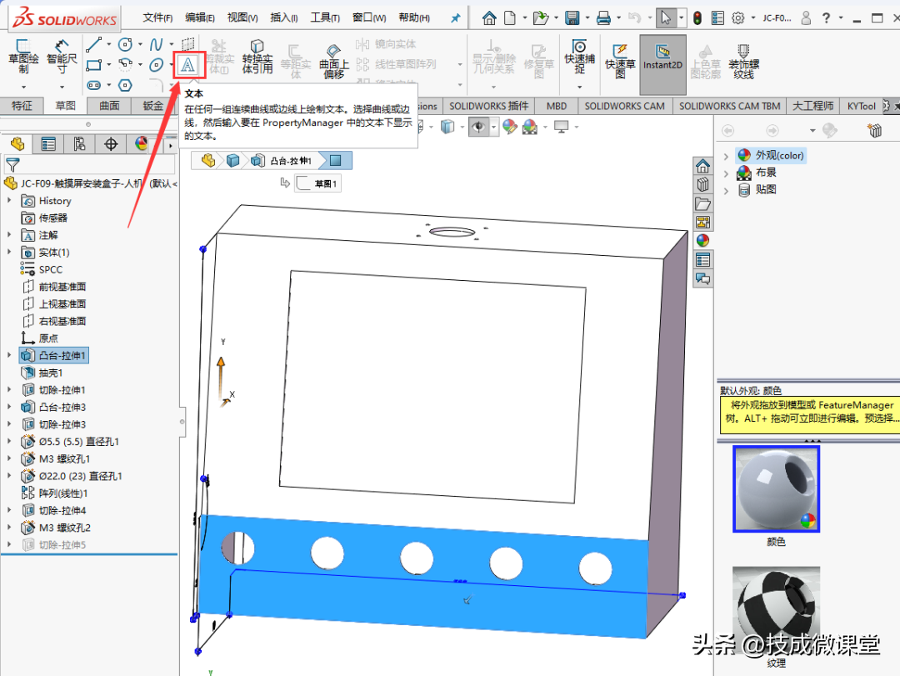The image size is (900, 676).
Task: Switch to the MBD tab
Action: click(556, 106)
